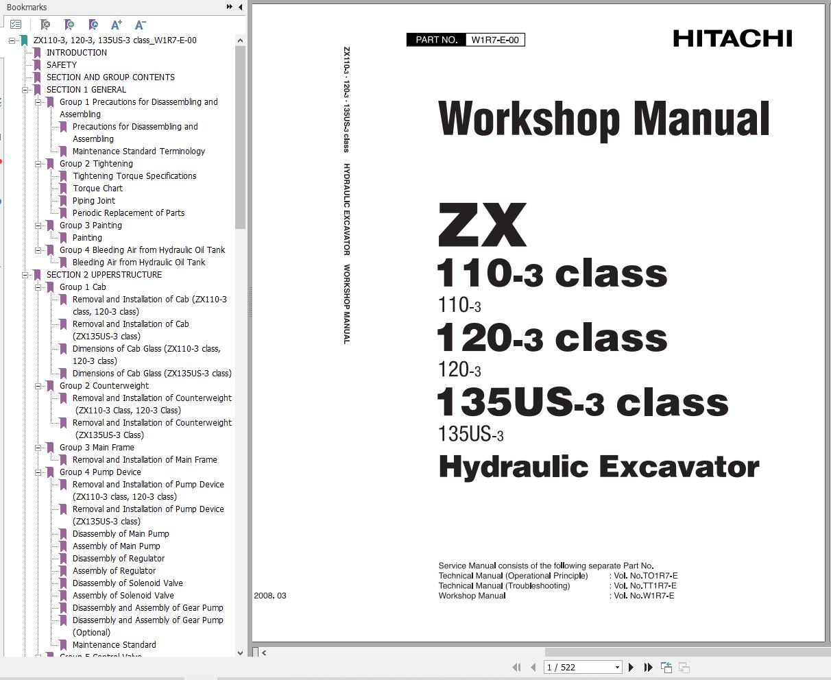This screenshot has width=831, height=680.
Task: Click the double-arrow expand Bookmarks panel icon
Action: click(x=230, y=7)
